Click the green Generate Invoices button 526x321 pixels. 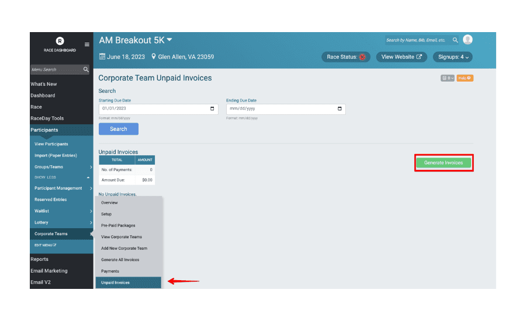[444, 163]
